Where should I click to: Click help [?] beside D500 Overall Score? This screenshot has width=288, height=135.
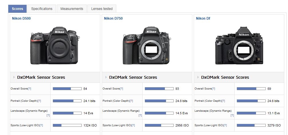coord(29,89)
